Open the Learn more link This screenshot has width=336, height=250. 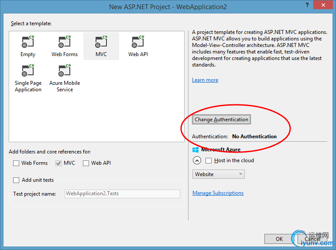tap(205, 80)
